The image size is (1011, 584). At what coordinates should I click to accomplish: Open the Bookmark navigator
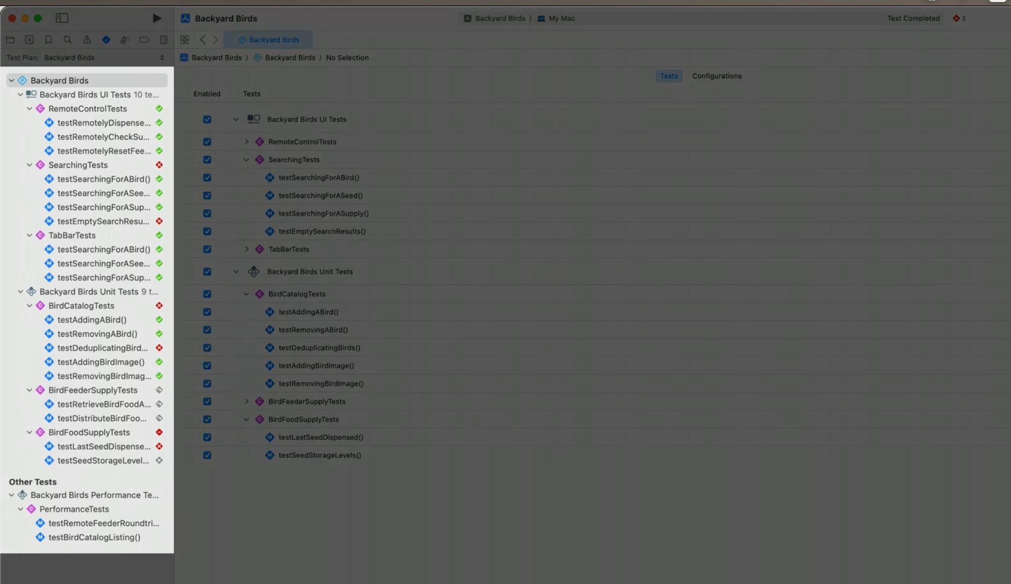[x=48, y=40]
